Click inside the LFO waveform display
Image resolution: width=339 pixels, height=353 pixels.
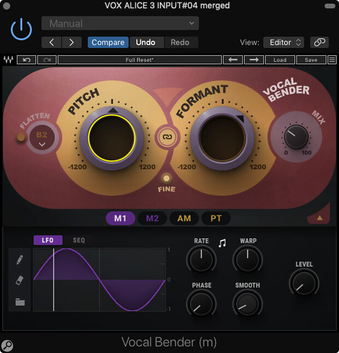tap(100, 280)
